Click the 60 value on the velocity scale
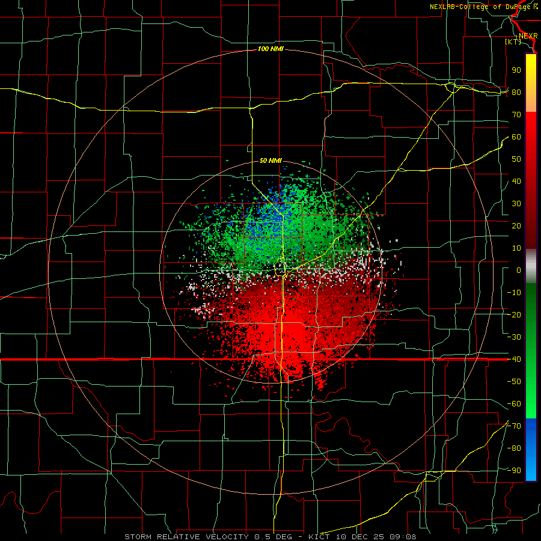 (x=516, y=137)
